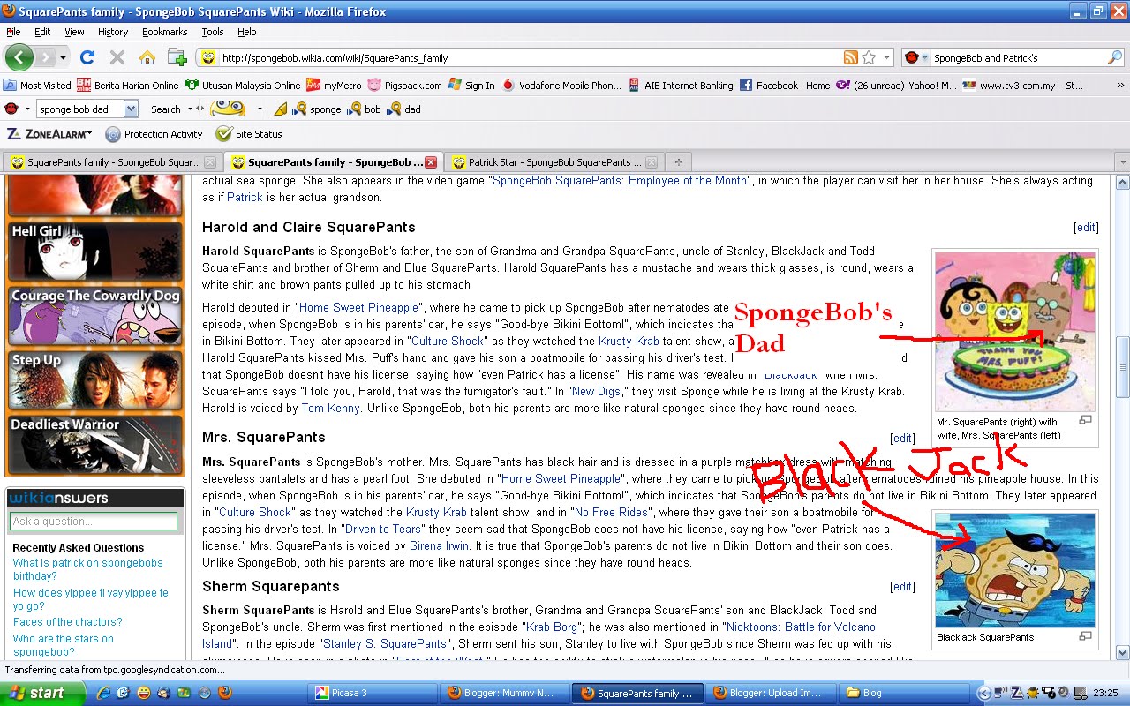Click the yellow smiley icon in the toolbar
The height and width of the screenshot is (706, 1130).
click(228, 109)
